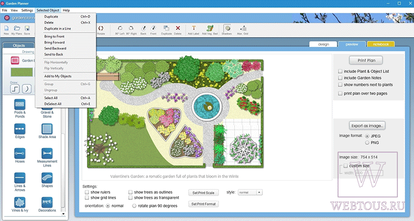Open the Pools & Ponds category

click(x=20, y=105)
